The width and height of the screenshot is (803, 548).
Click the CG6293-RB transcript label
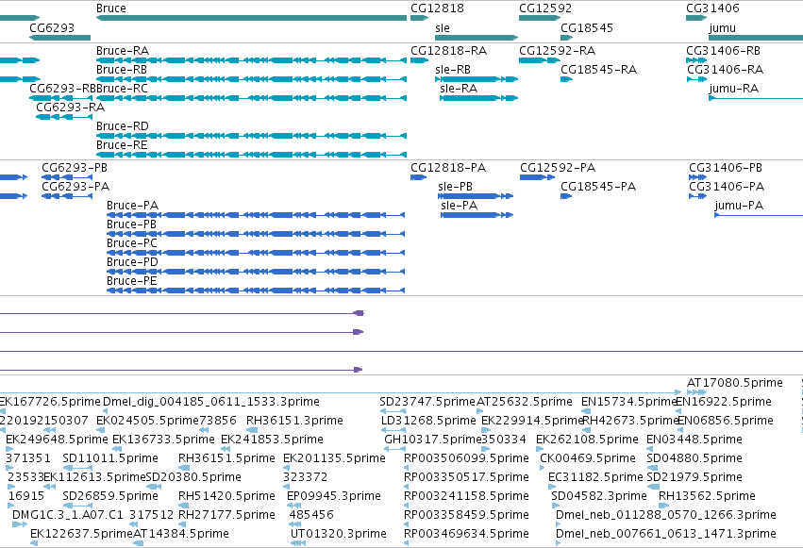click(62, 89)
